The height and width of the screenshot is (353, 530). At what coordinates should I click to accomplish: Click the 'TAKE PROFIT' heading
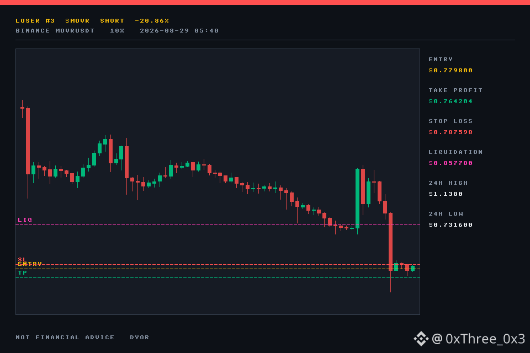click(x=455, y=90)
